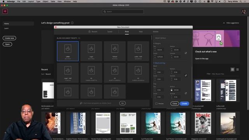Switch to the Web tab
The width and height of the screenshot is (249, 140).
141,31
